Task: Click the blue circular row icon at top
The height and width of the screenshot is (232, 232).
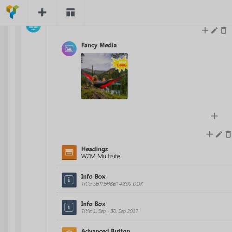Action: (x=33, y=29)
